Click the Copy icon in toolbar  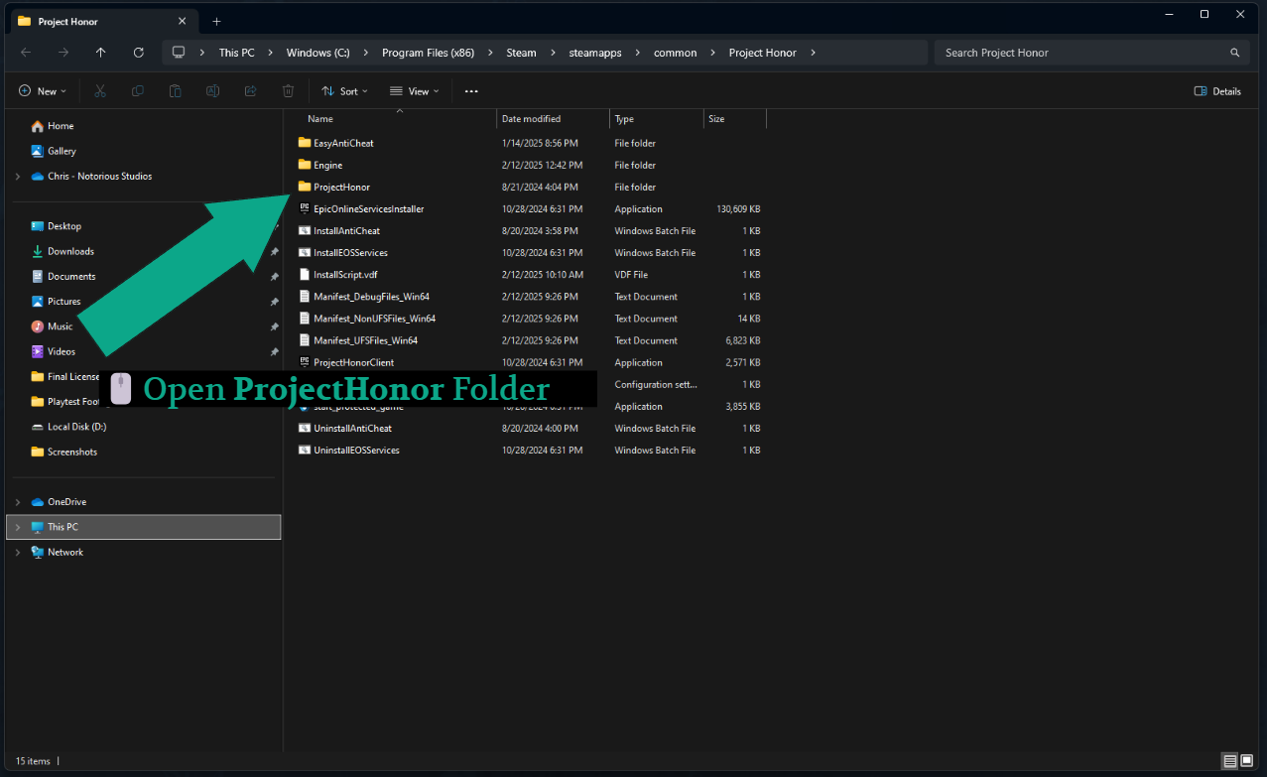click(138, 91)
